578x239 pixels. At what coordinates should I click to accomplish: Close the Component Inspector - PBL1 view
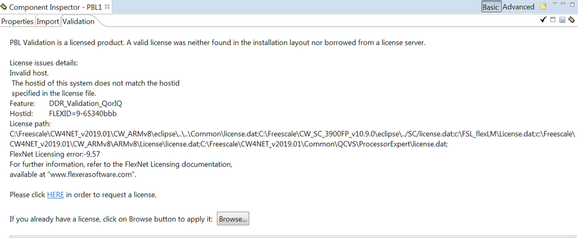[107, 6]
